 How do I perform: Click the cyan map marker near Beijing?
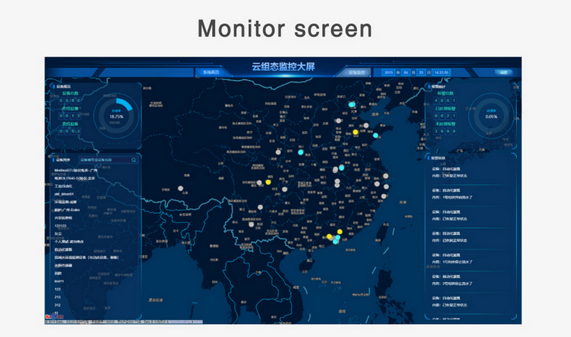(x=352, y=104)
